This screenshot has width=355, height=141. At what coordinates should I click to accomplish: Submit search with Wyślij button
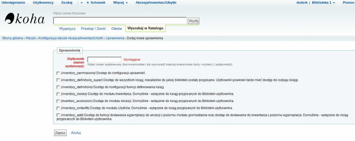(x=193, y=21)
